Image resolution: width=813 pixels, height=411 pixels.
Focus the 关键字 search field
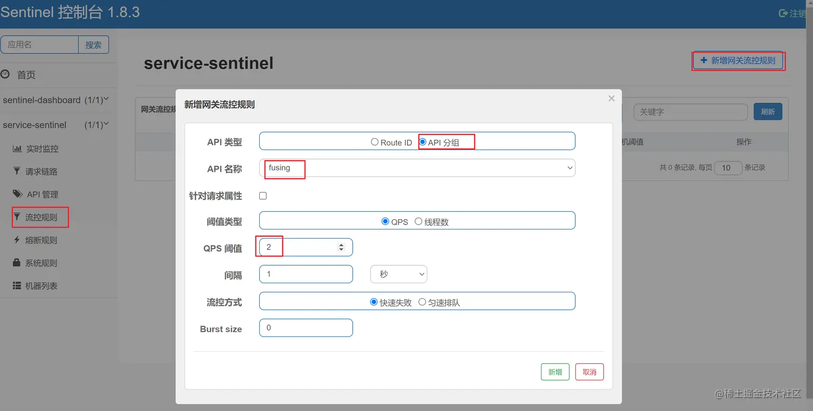click(690, 112)
